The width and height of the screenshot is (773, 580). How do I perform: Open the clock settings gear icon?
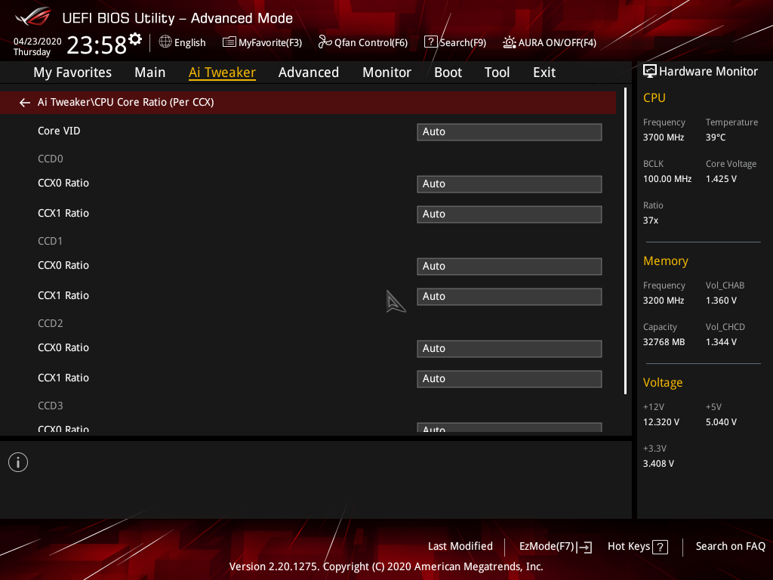tap(134, 39)
